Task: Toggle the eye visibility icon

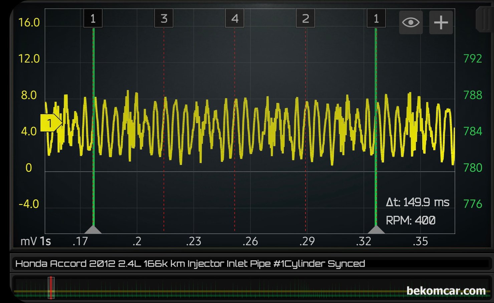Action: click(x=411, y=23)
